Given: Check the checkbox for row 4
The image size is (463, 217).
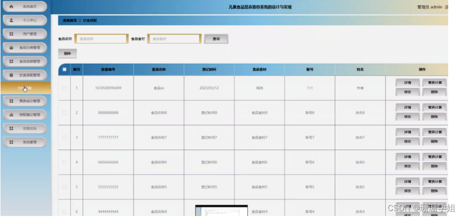Looking at the screenshot, I should point(64,162).
